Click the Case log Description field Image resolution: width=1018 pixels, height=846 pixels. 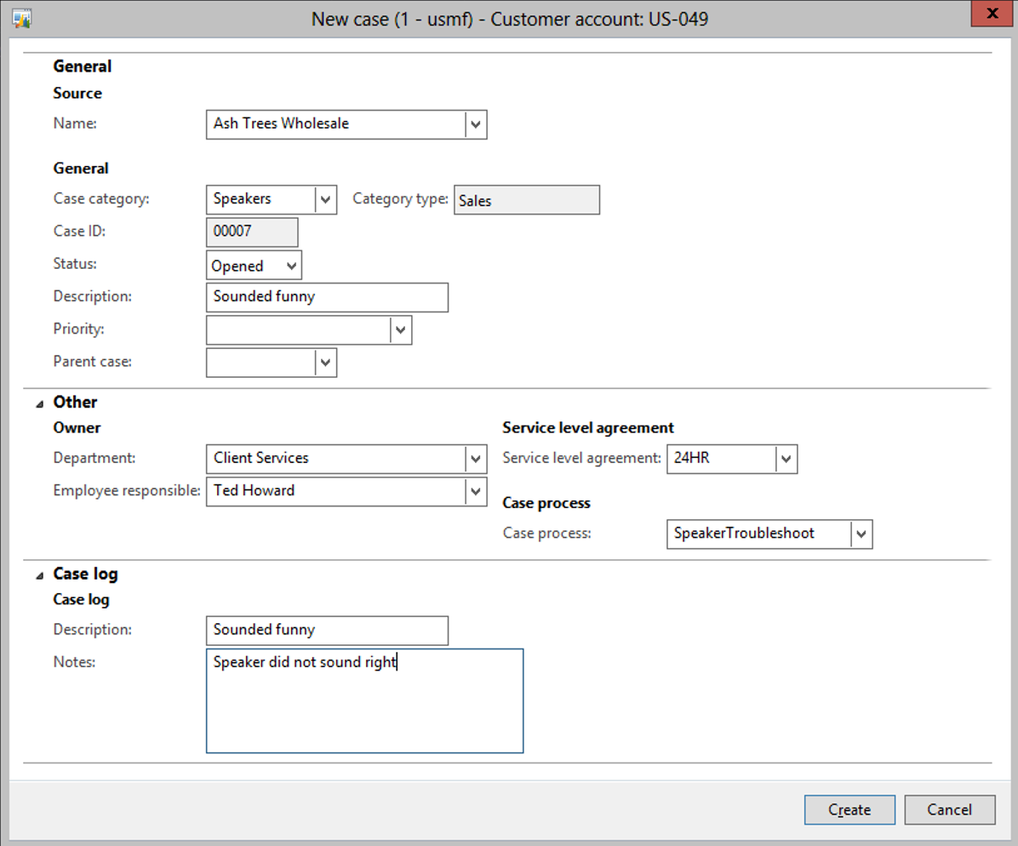(327, 631)
